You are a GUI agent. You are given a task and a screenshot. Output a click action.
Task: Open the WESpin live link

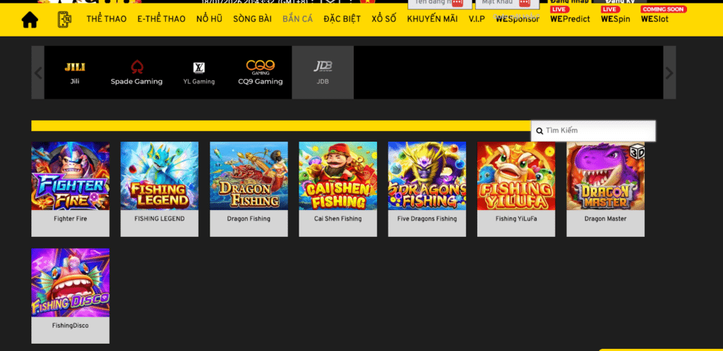pos(615,19)
